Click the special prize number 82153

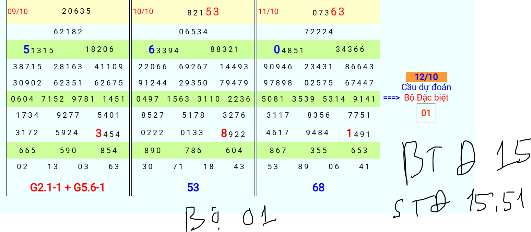pos(203,12)
